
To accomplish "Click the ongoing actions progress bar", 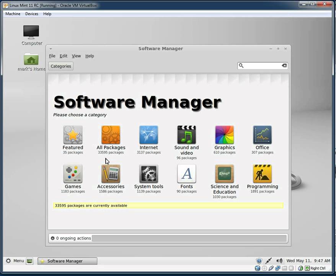I will [189, 238].
